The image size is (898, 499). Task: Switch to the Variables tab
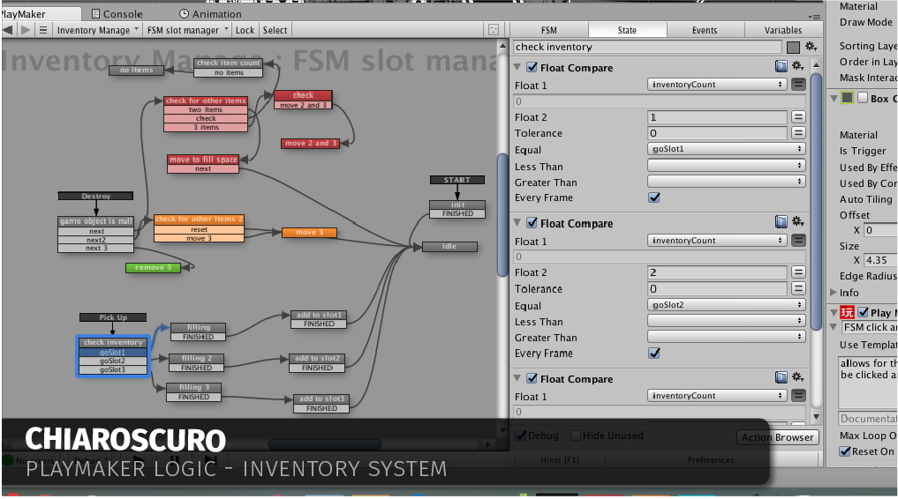[x=782, y=30]
